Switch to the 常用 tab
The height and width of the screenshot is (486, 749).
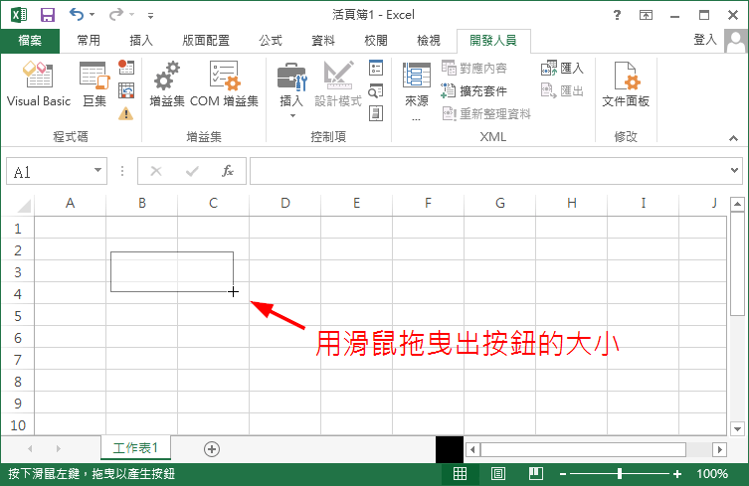pyautogui.click(x=89, y=41)
